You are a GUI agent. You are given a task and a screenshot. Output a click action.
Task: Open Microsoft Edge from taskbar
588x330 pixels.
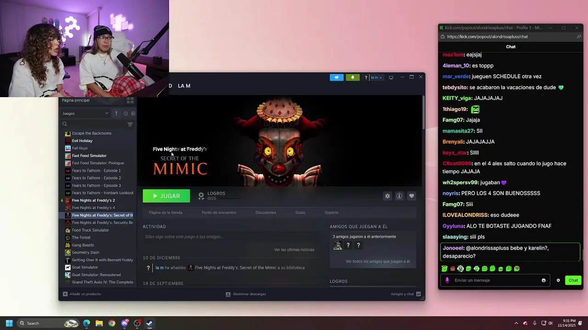[86, 323]
